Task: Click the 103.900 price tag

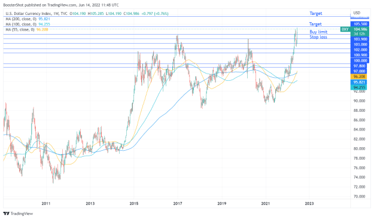Action: pyautogui.click(x=360, y=39)
